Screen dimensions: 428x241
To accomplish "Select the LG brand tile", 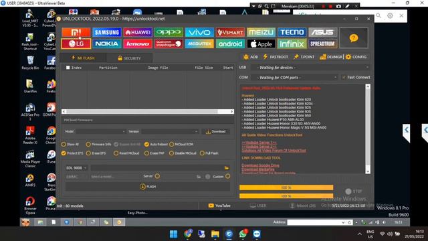I will (76, 44).
